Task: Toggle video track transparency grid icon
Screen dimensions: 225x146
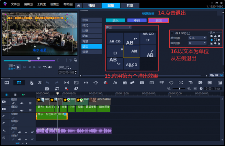Action: click(x=30, y=103)
